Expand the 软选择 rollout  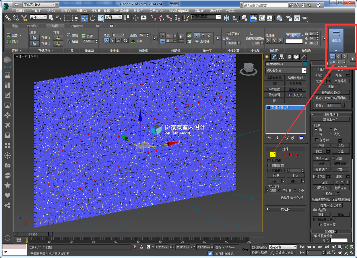click(x=285, y=209)
